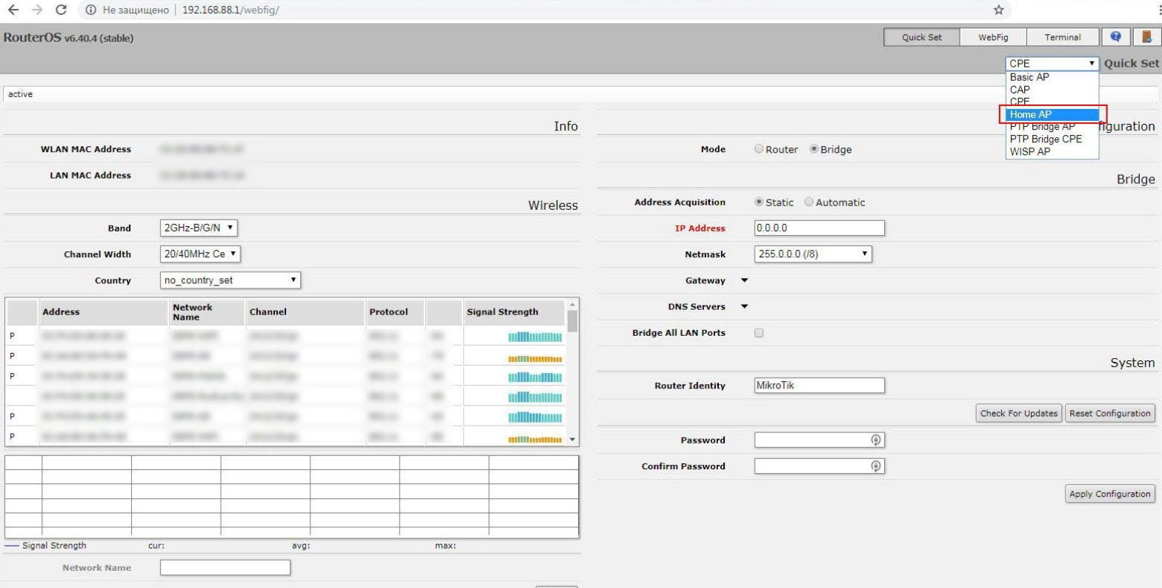Click the Quick Set mode CPE combo box
This screenshot has height=588, width=1162.
[1052, 64]
